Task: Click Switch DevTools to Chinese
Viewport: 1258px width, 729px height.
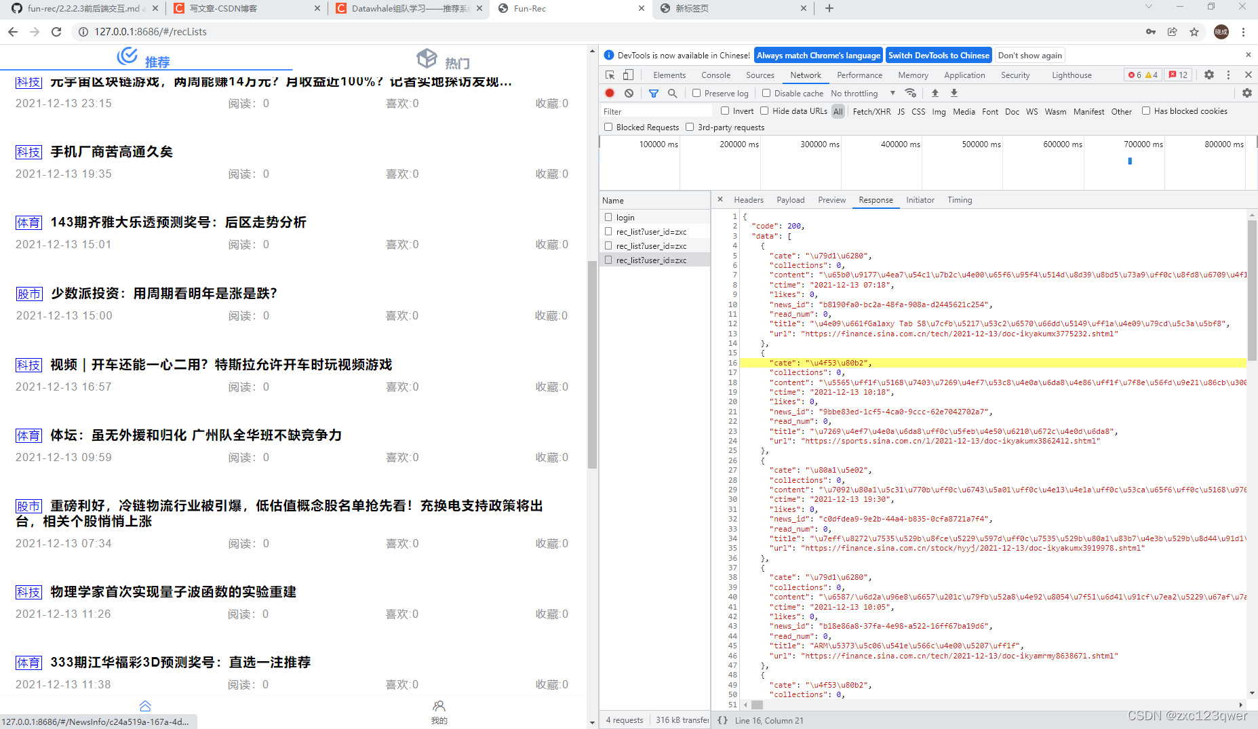Action: [x=939, y=55]
